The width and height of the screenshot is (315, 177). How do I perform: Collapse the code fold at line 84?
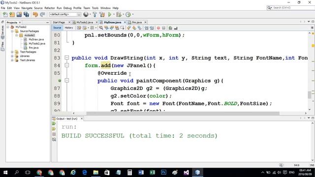tap(67, 65)
